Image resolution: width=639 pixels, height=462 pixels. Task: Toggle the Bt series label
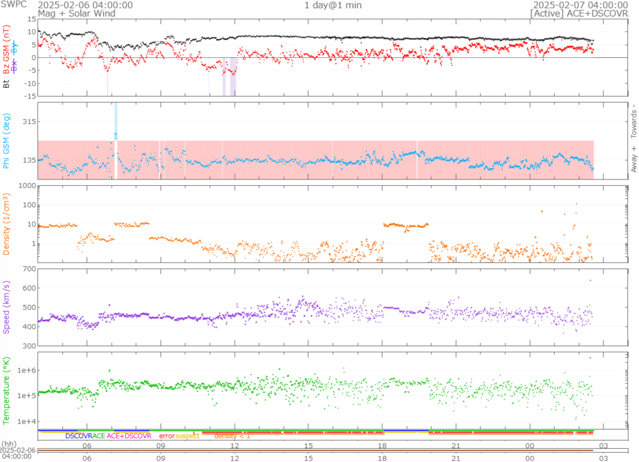click(x=6, y=82)
